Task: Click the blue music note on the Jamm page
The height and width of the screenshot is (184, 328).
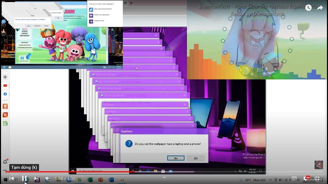Action: pos(28,57)
